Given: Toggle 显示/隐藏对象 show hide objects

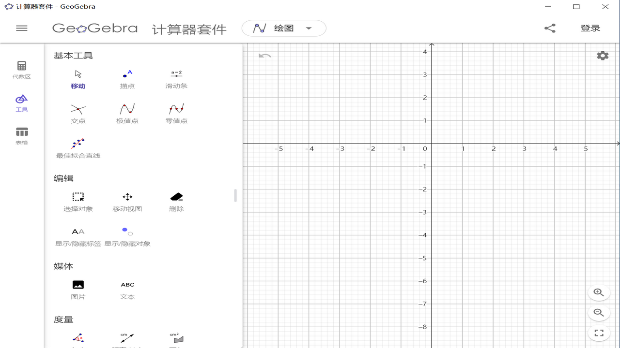Looking at the screenshot, I should click(x=127, y=235).
